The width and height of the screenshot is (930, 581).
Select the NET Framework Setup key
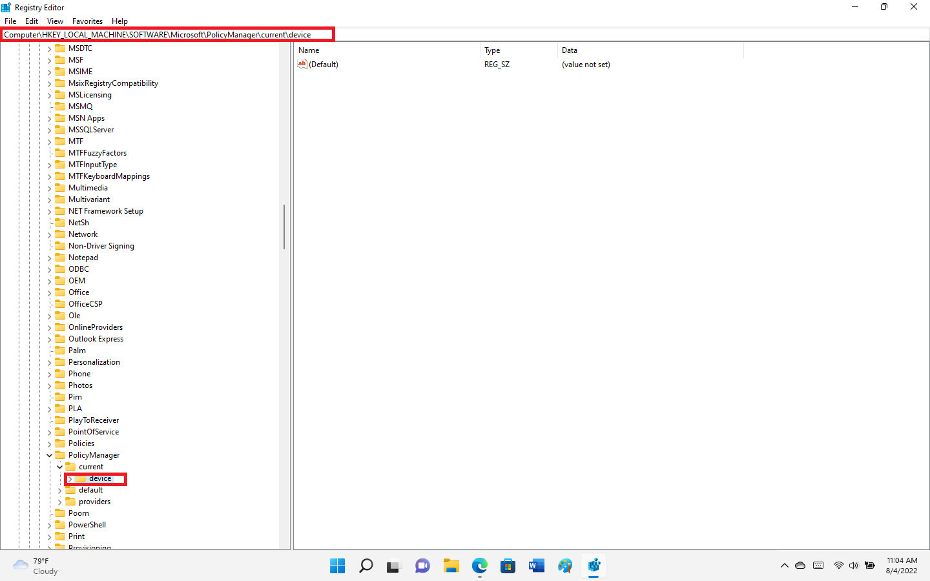(x=106, y=211)
